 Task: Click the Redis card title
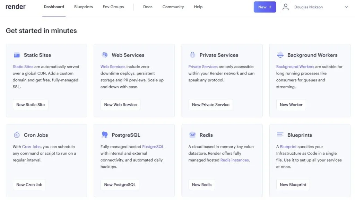coord(206,135)
